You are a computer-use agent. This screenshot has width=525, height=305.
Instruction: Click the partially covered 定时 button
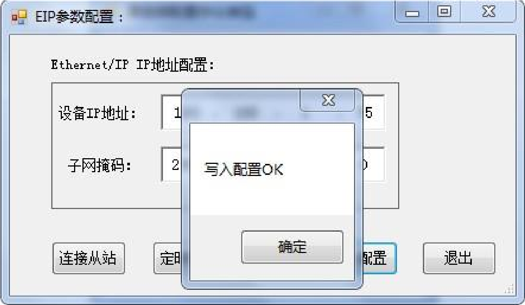(x=168, y=258)
